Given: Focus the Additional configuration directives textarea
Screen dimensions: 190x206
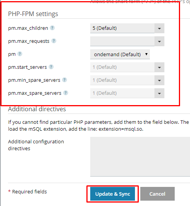Looking at the screenshot, I should (140, 157).
